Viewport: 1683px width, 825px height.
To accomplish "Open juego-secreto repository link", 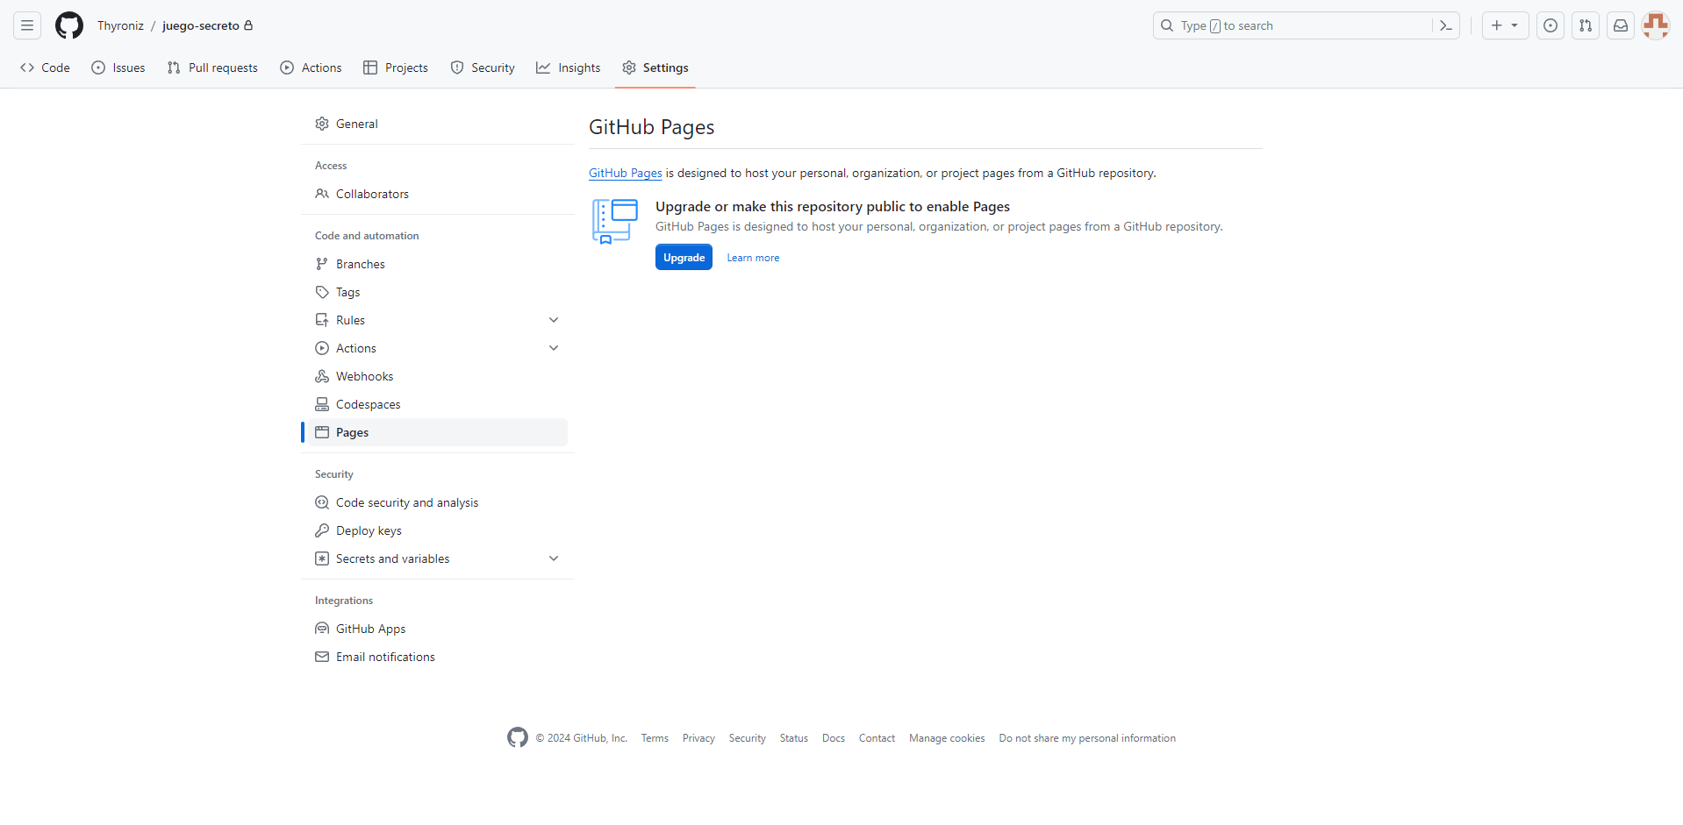I will [x=201, y=25].
